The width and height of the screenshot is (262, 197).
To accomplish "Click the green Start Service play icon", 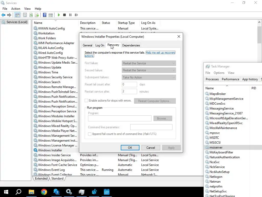I will [59, 15].
